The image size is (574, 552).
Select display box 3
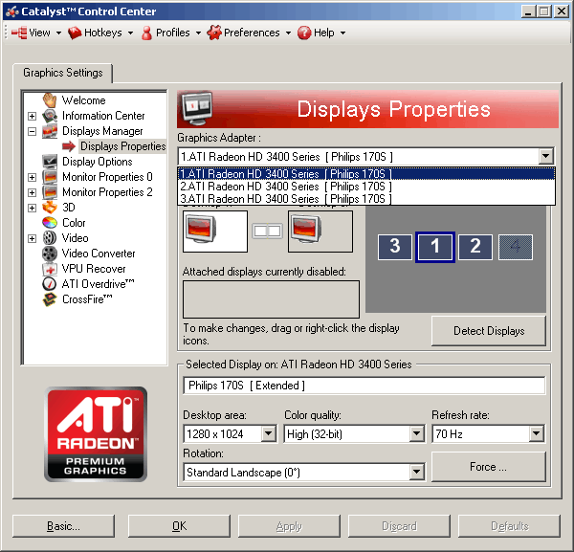(394, 247)
